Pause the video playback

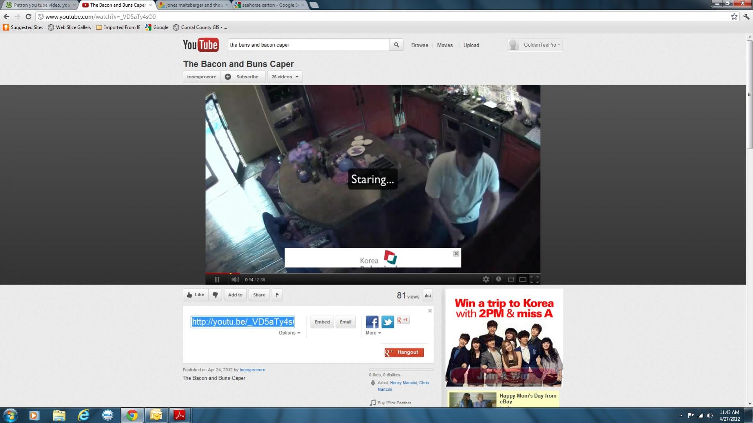[x=217, y=280]
